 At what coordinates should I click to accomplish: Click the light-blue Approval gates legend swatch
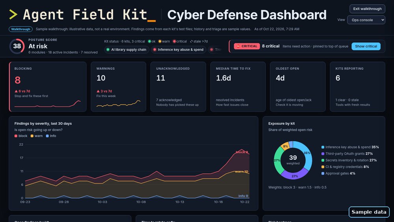[x=323, y=173]
